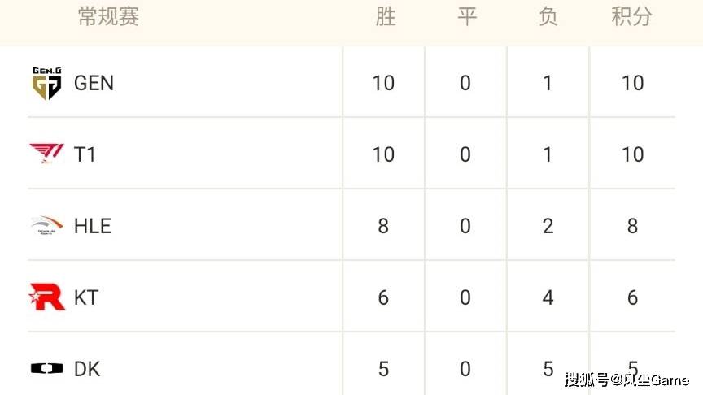Open the HLE team name

coord(92,226)
